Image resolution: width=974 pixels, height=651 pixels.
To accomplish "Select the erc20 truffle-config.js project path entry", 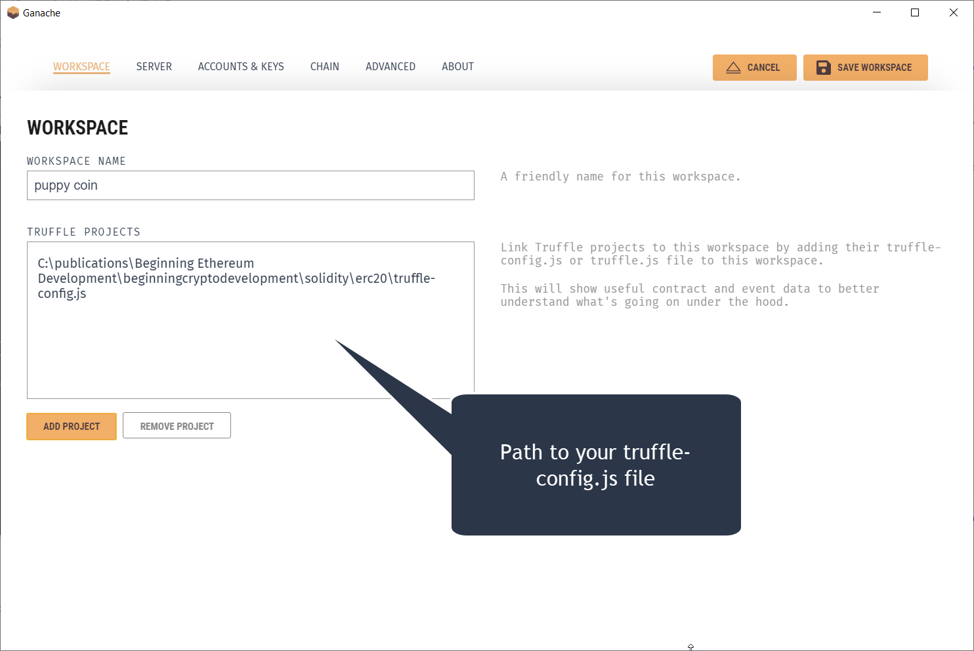I will click(x=236, y=278).
